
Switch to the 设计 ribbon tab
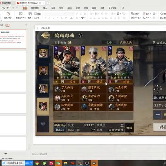(x=53, y=8)
